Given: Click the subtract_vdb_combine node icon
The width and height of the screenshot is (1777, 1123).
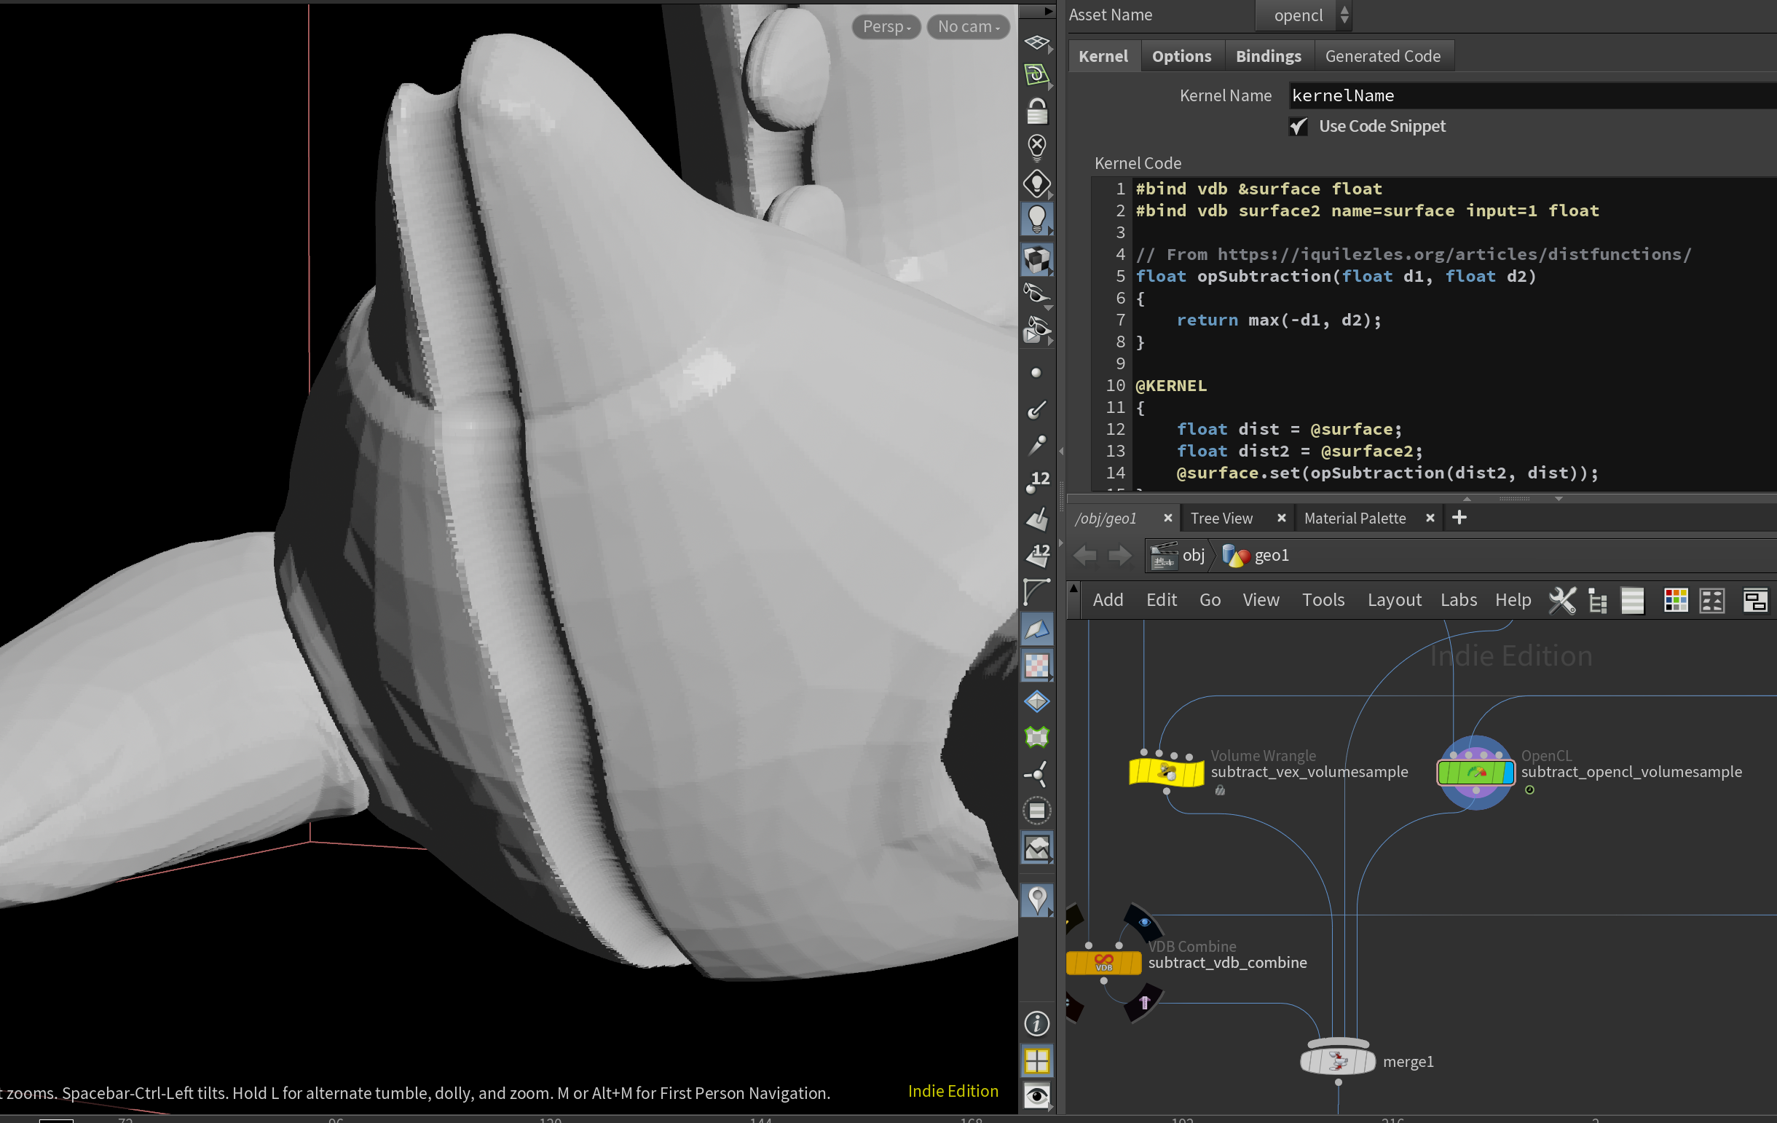Looking at the screenshot, I should click(1103, 963).
